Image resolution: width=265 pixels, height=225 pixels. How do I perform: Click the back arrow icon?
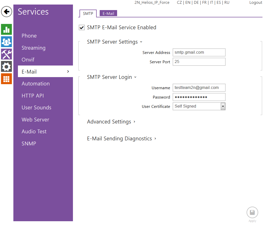point(7,12)
